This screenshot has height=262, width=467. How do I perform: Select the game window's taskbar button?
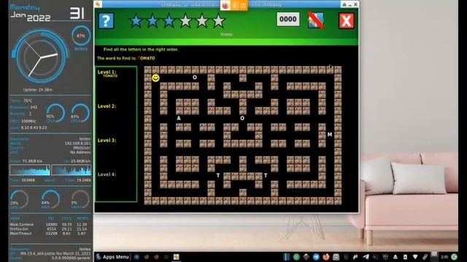tap(177, 257)
